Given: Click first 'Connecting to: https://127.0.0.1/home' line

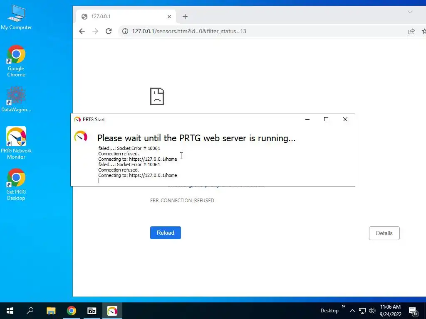Looking at the screenshot, I should [x=137, y=159].
